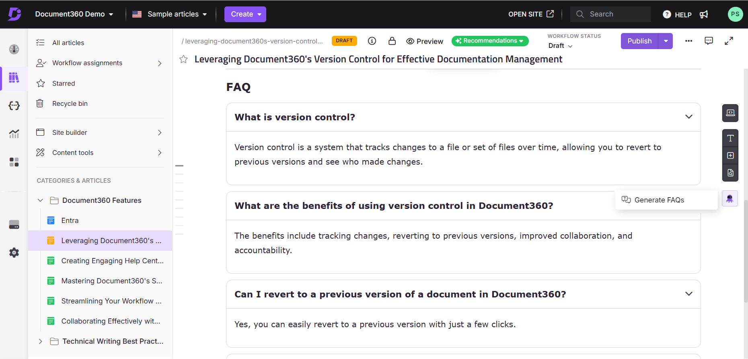Click the HELP button
Image resolution: width=748 pixels, height=359 pixels.
[x=677, y=14]
